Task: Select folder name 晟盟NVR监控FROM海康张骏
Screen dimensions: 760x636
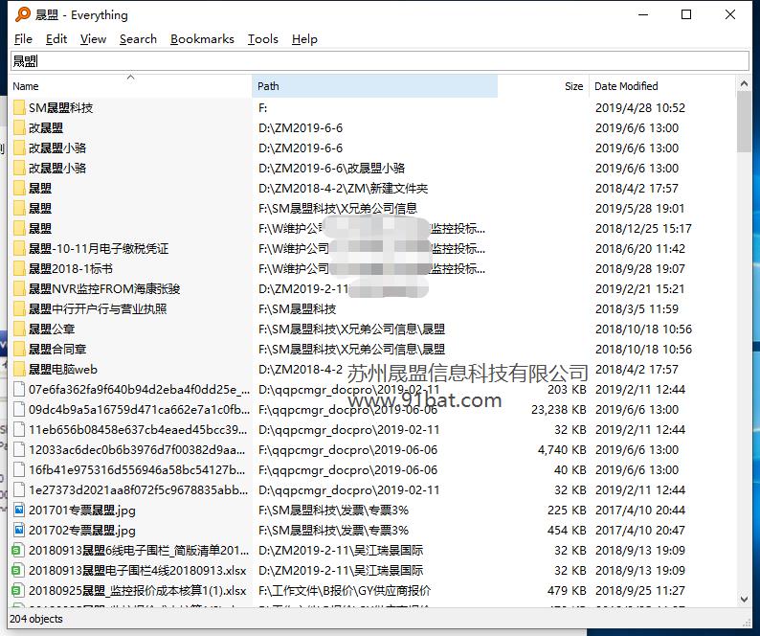Action: [x=104, y=289]
